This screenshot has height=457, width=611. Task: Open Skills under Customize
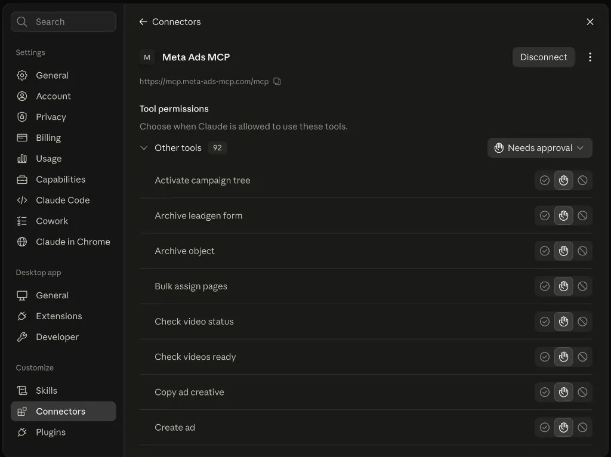(63, 390)
